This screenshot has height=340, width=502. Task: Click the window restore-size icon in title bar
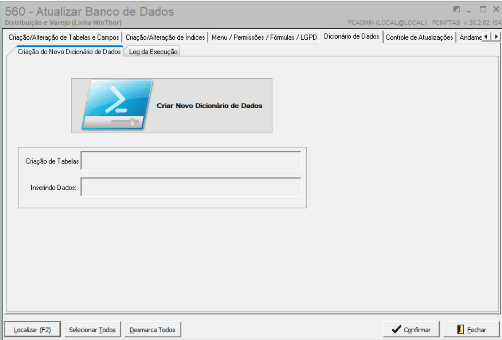click(x=456, y=9)
